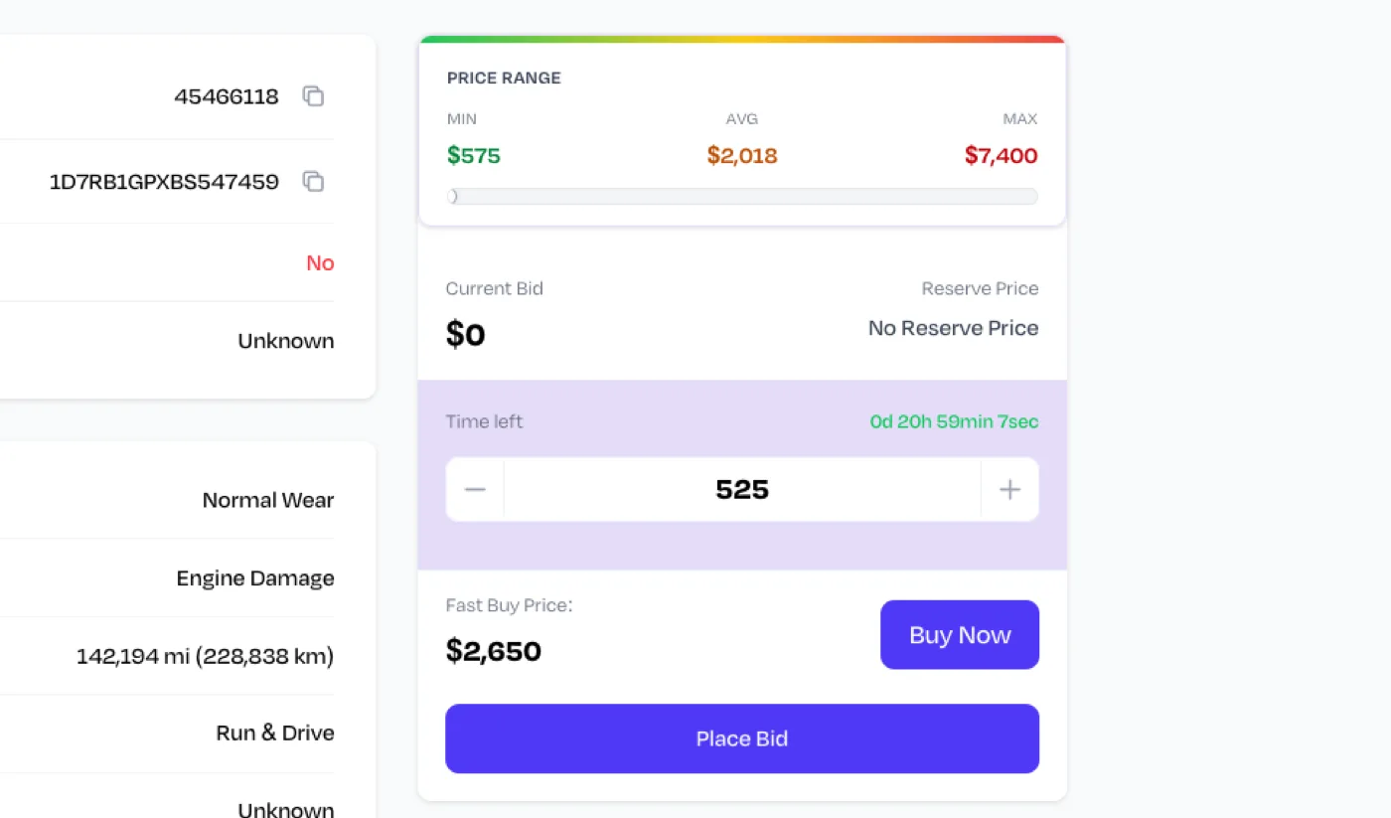Copy VIN 1D7RB1GPXBS547459

coord(313,182)
